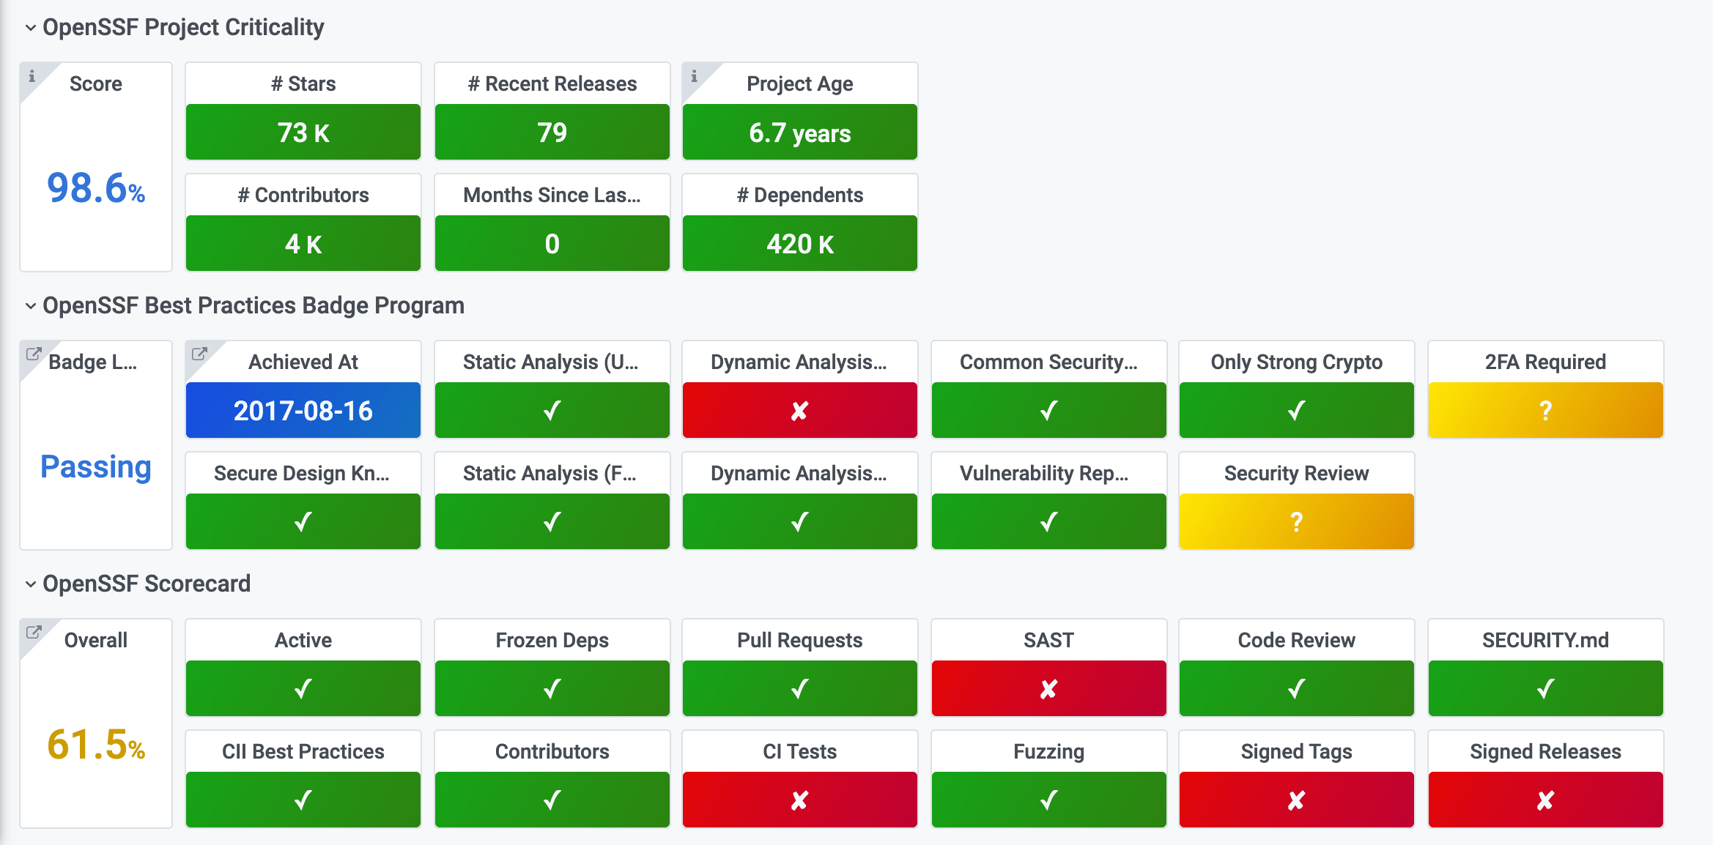The image size is (1713, 845).
Task: Open the external link on the Overall panel
Action: (32, 631)
